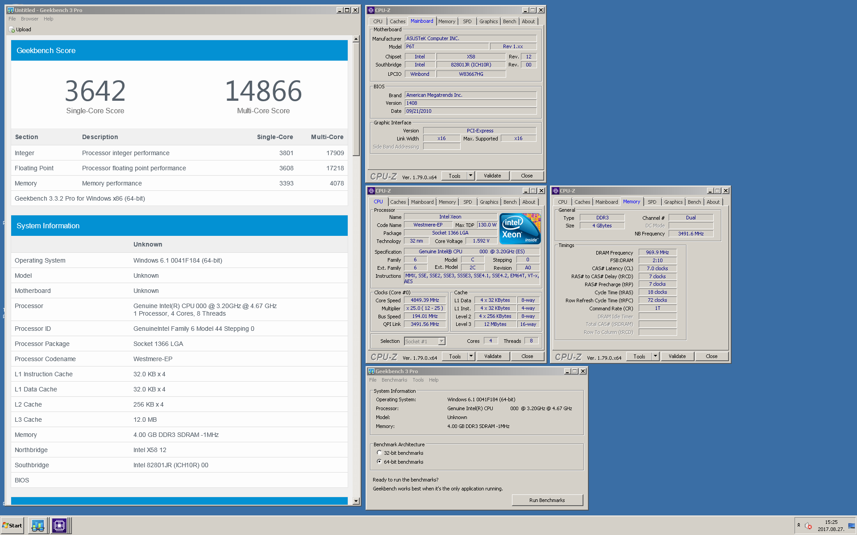The height and width of the screenshot is (535, 857).
Task: Click the Upload icon in Geekbench toolbar
Action: pyautogui.click(x=12, y=29)
